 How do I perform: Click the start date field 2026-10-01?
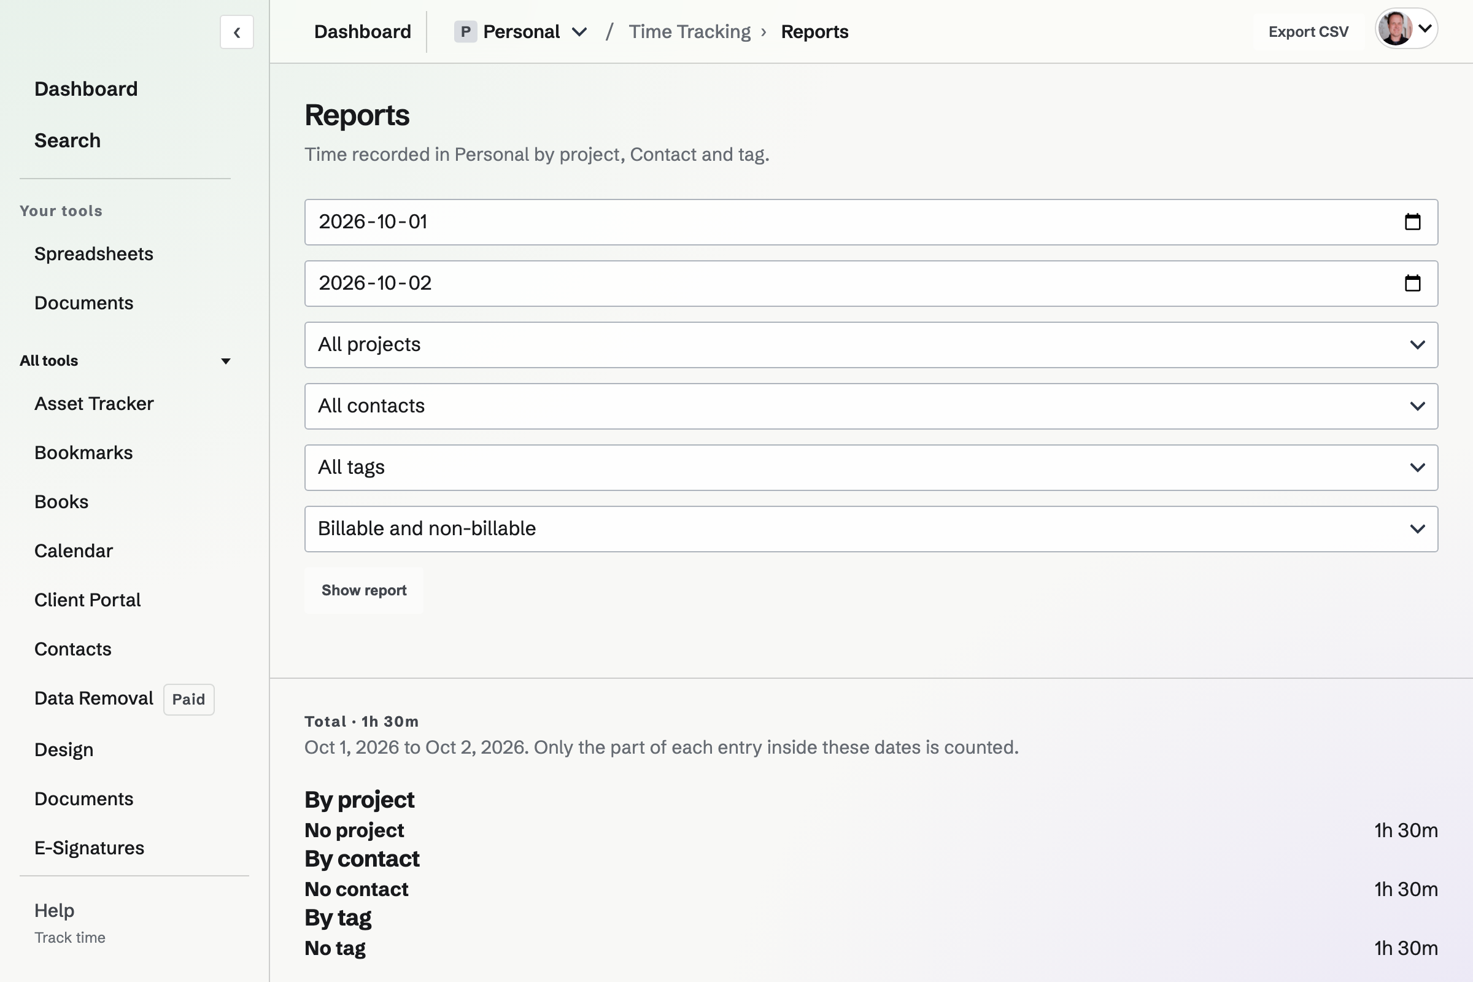[871, 222]
